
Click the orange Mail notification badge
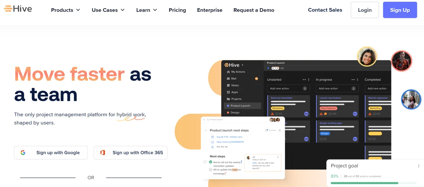[256, 79]
